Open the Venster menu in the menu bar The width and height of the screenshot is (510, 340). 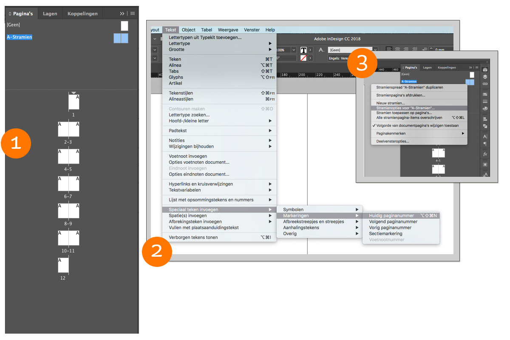coord(252,30)
